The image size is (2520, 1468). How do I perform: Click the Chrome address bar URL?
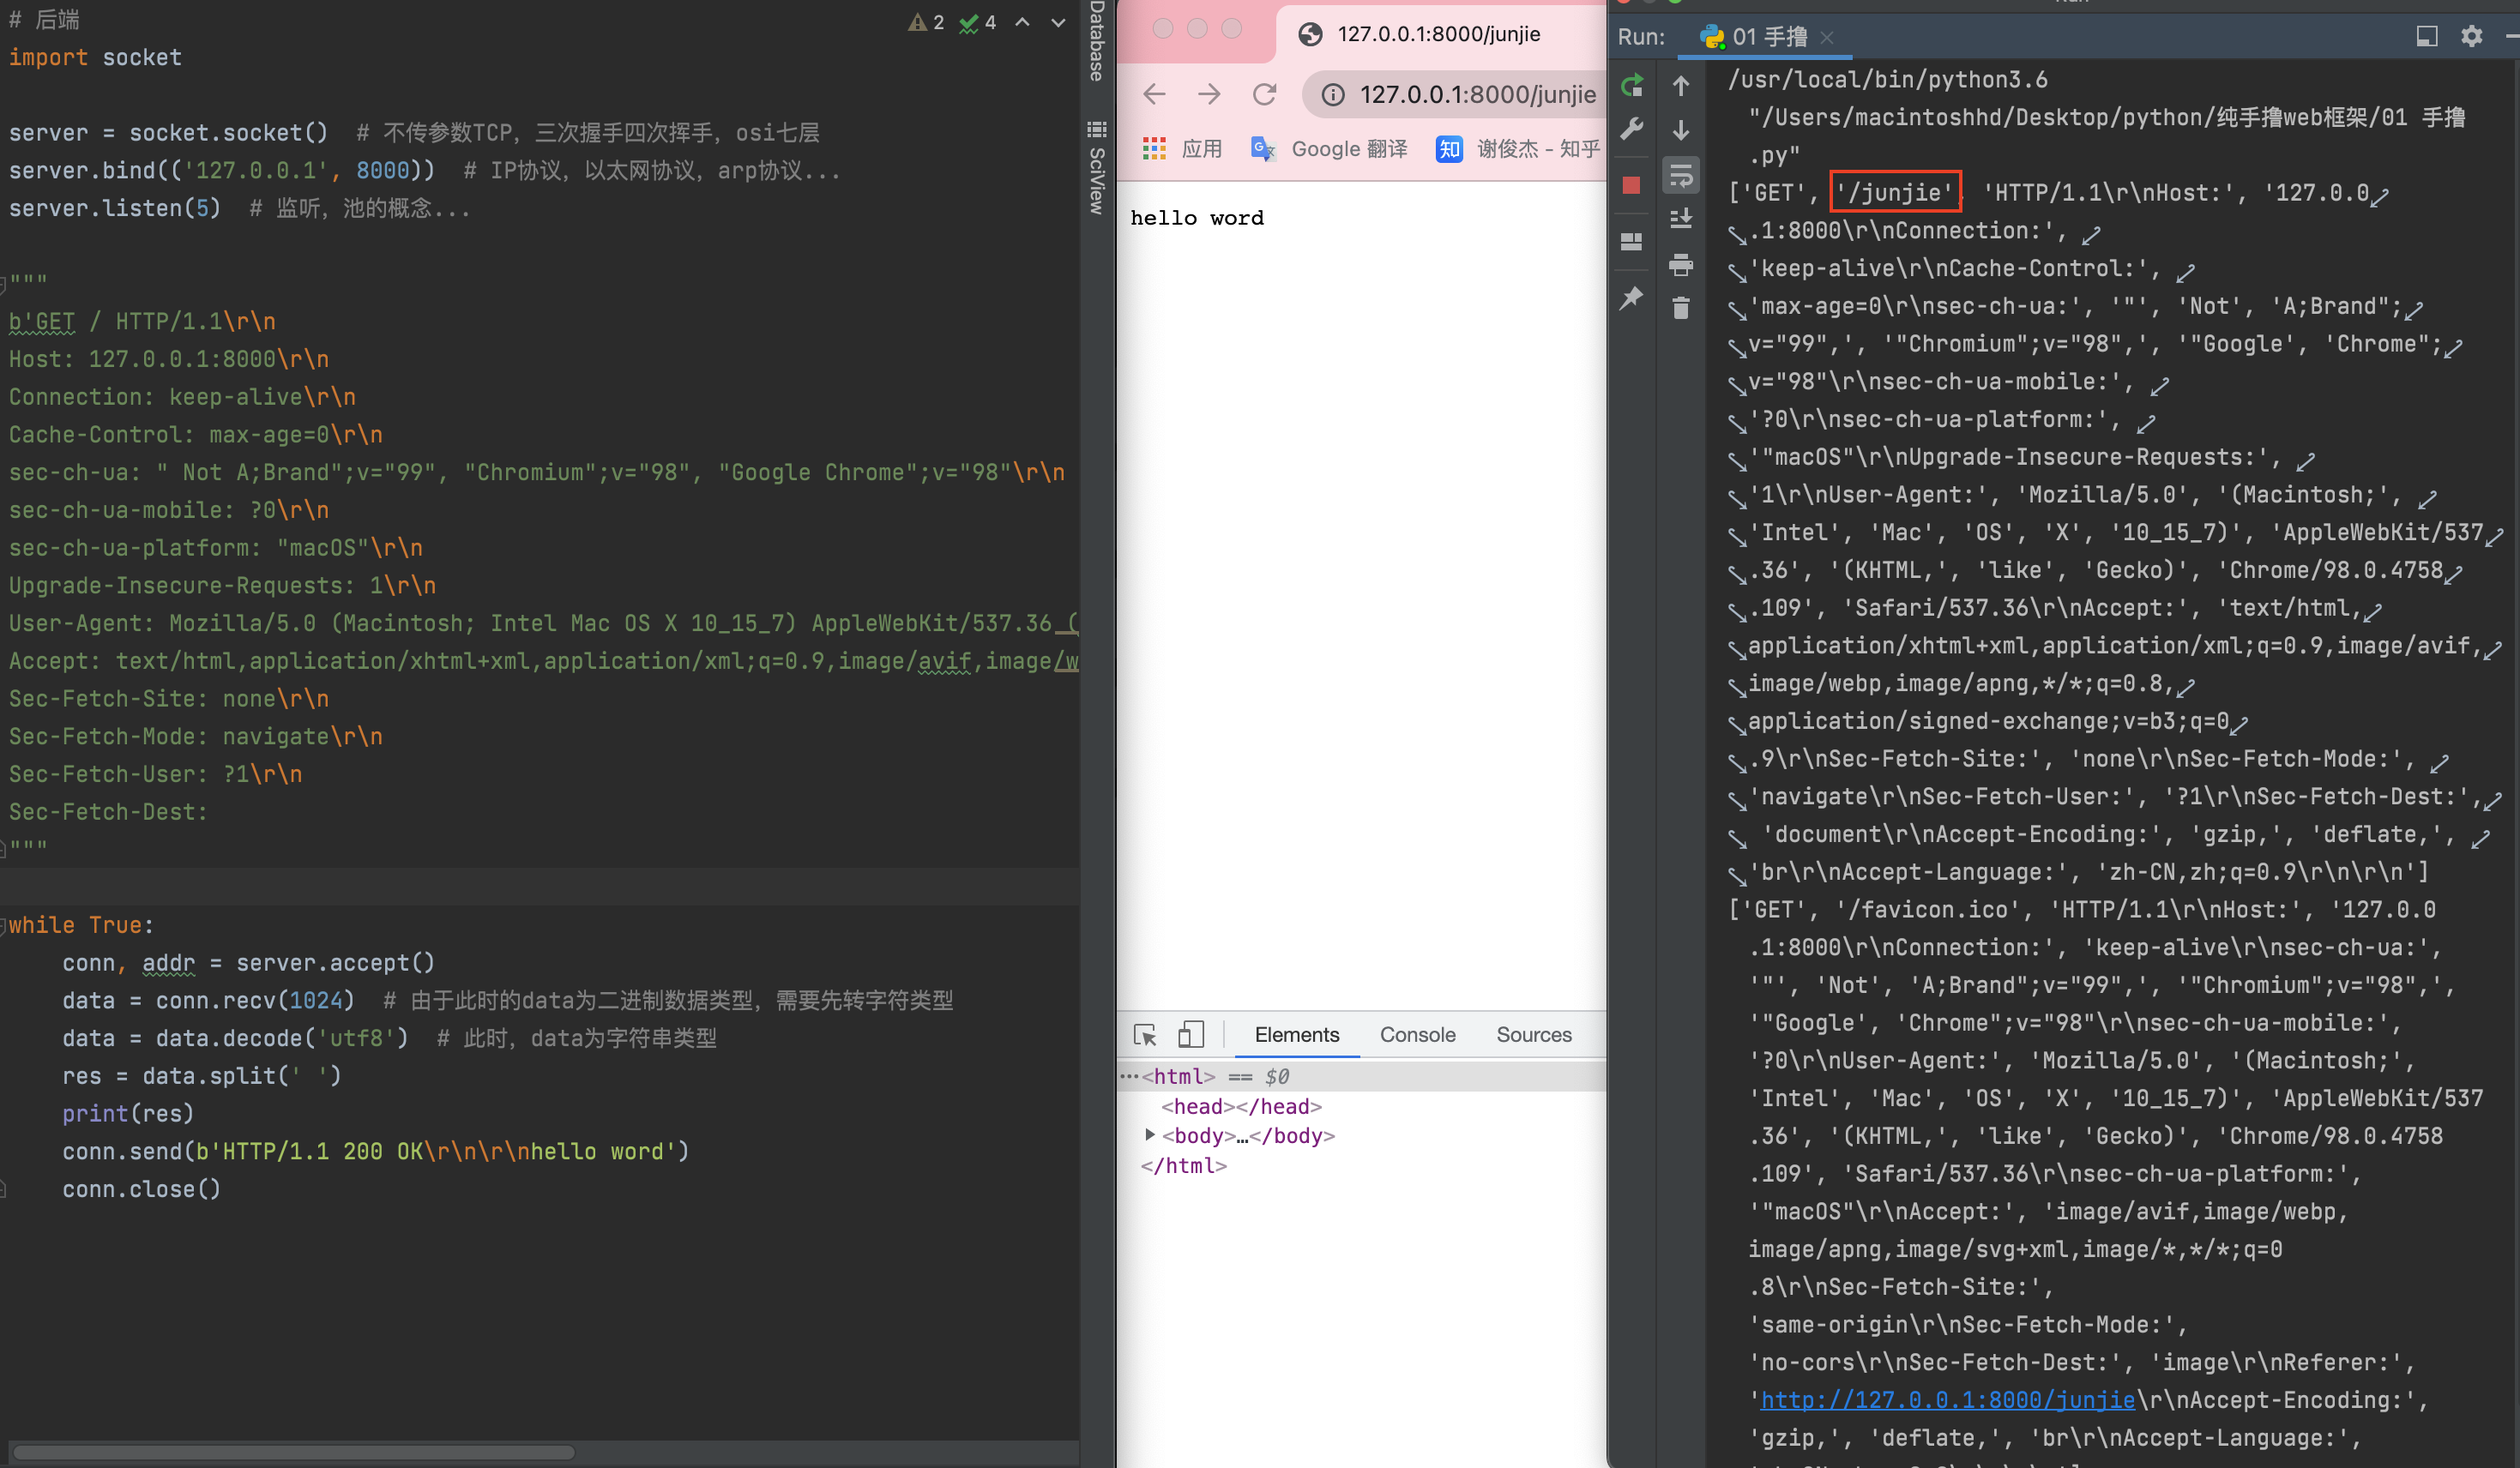1477,94
